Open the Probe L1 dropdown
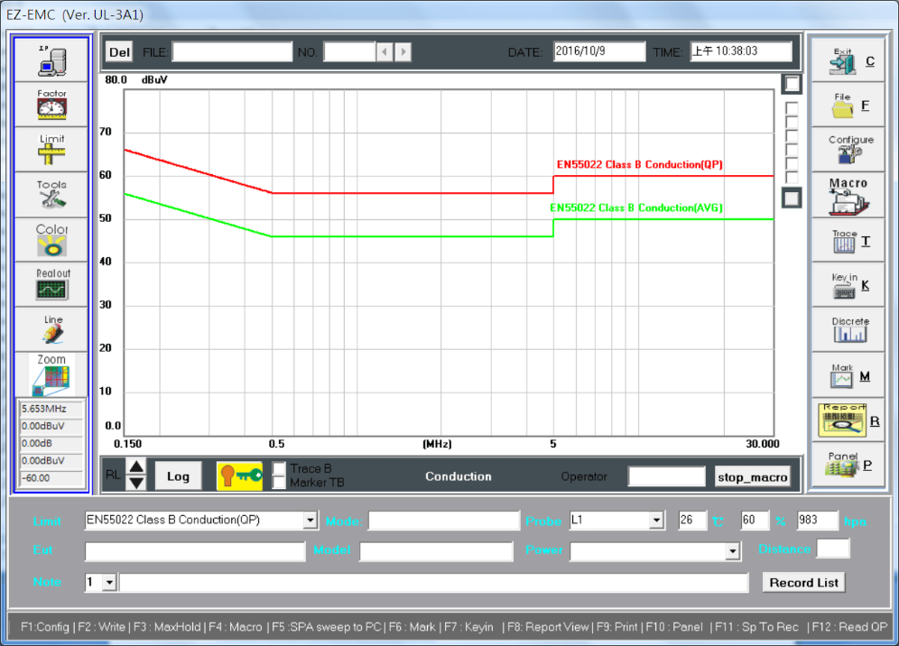This screenshot has width=899, height=646. (x=656, y=521)
